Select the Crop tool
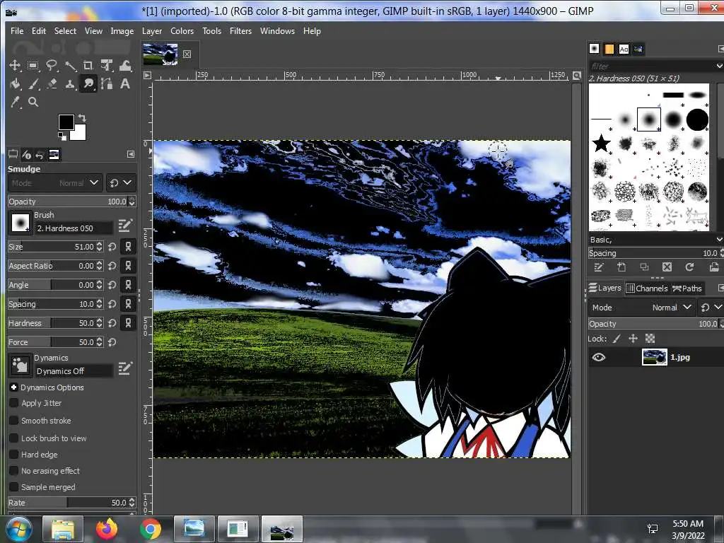The width and height of the screenshot is (724, 543). pyautogui.click(x=88, y=66)
